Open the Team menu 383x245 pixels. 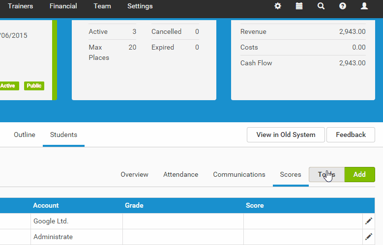pos(102,6)
